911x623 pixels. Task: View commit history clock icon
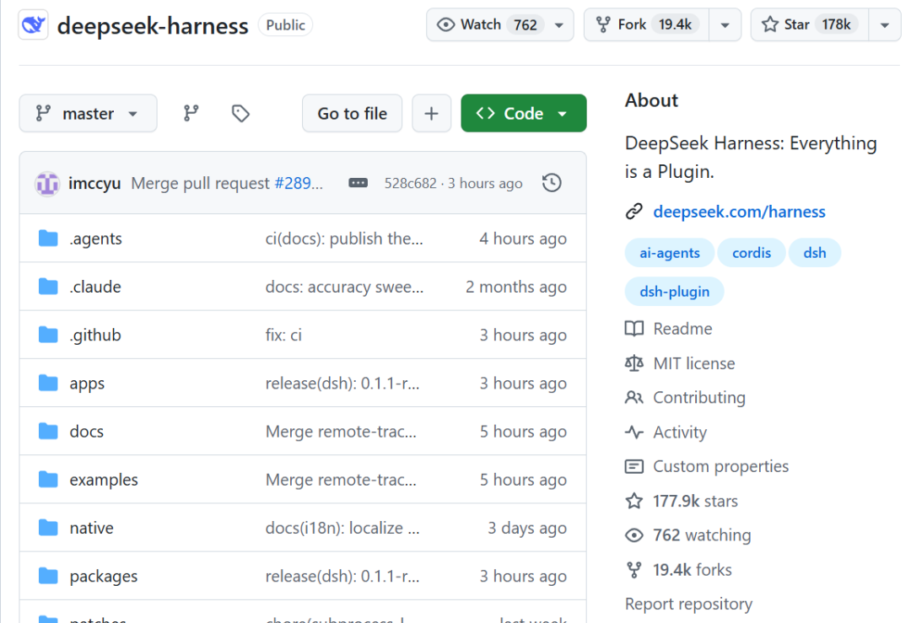(x=552, y=183)
